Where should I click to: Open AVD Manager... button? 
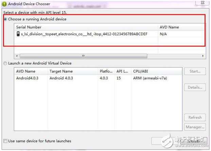195,127
